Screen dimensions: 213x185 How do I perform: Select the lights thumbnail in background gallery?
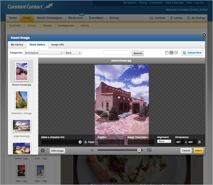tap(21, 171)
